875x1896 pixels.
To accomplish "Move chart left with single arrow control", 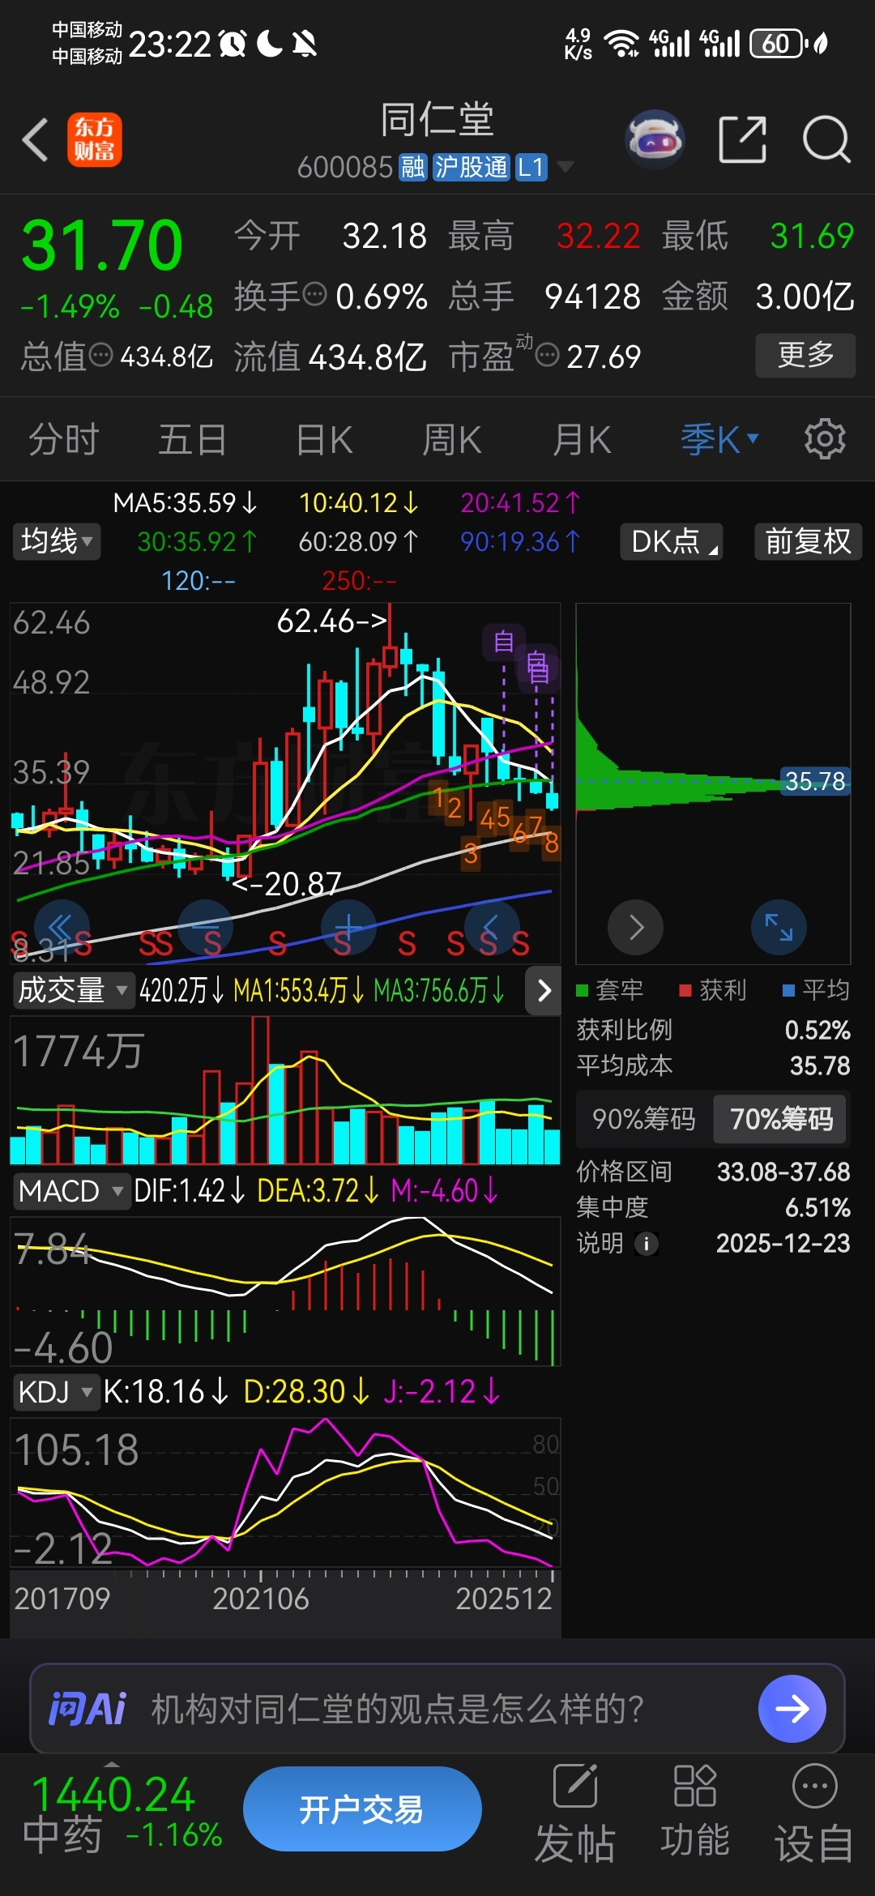I will 492,927.
